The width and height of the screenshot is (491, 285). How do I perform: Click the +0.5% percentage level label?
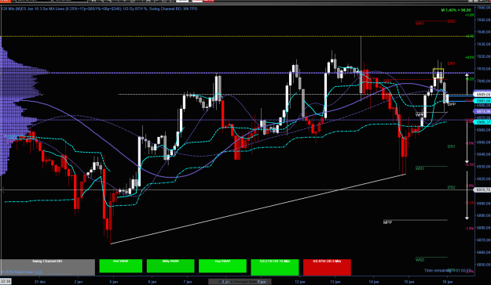(470, 57)
